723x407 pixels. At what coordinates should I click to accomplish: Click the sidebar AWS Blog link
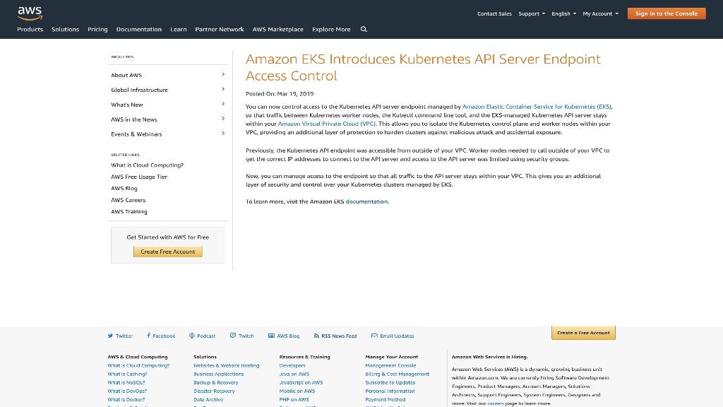(x=124, y=188)
